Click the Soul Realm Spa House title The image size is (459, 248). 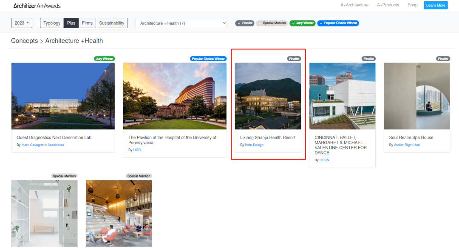(411, 137)
